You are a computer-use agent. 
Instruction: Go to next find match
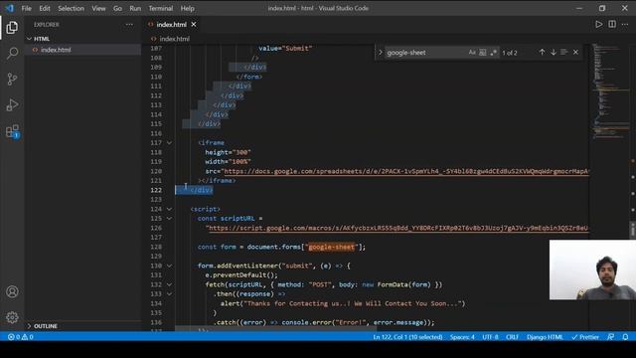(554, 52)
